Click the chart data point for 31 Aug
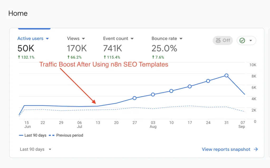Image resolution: width=270 pixels, height=168 pixels. point(226,75)
